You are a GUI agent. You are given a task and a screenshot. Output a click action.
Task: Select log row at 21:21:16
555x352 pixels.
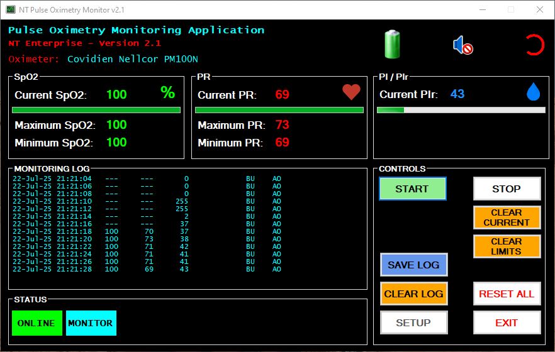147,224
